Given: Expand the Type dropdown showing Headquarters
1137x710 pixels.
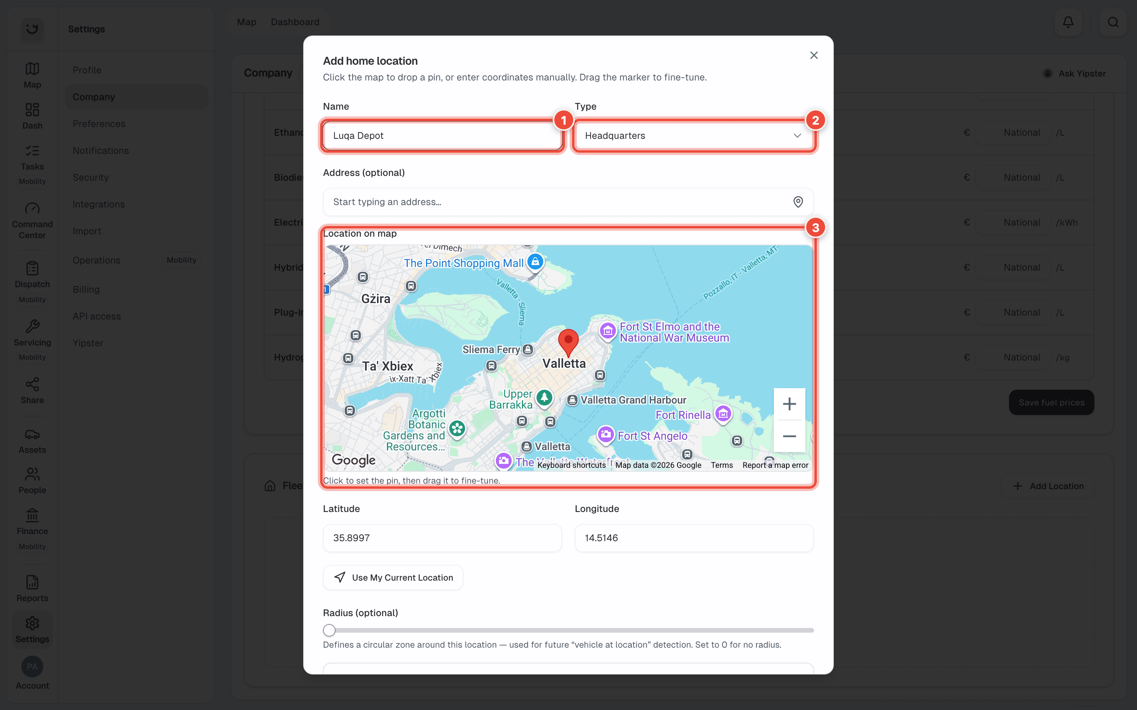Looking at the screenshot, I should point(694,136).
